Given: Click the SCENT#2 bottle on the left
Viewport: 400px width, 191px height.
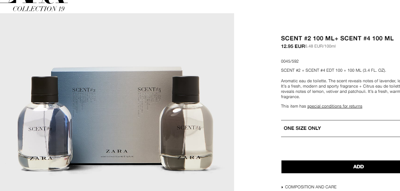Looking at the screenshot, I should click(x=45, y=123).
